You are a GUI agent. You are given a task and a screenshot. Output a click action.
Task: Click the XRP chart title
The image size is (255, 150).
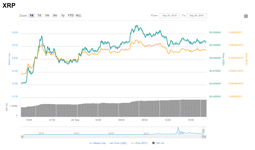tap(9, 6)
